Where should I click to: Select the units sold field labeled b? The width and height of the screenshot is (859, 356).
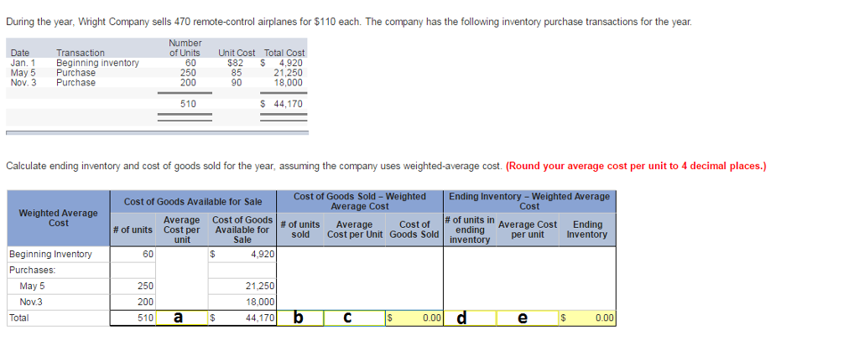(300, 317)
